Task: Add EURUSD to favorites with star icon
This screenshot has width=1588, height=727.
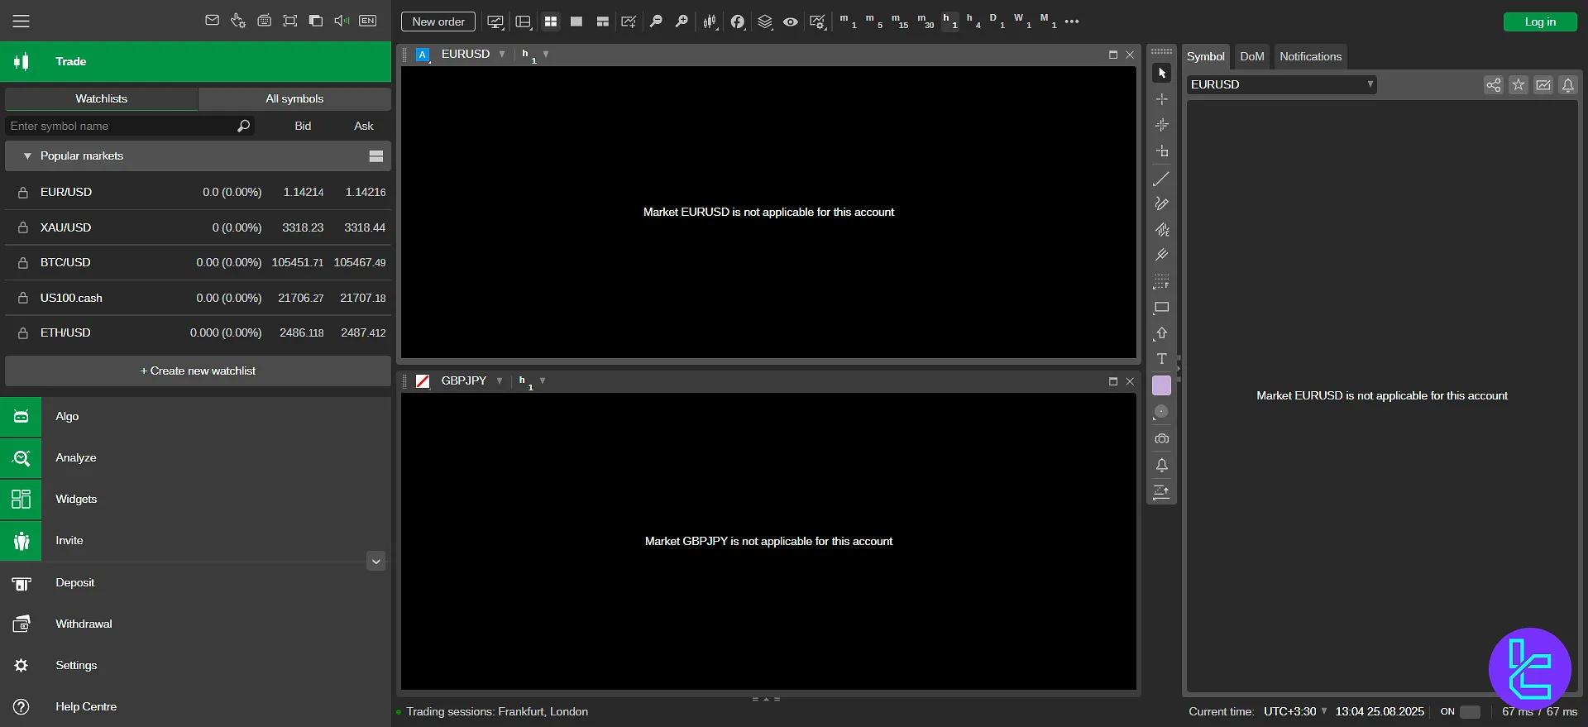Action: pos(1518,85)
